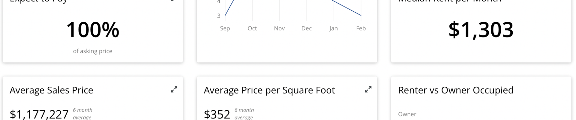Click the Feb label on chart axis
Screen dimensions: 576x120
pos(361,28)
